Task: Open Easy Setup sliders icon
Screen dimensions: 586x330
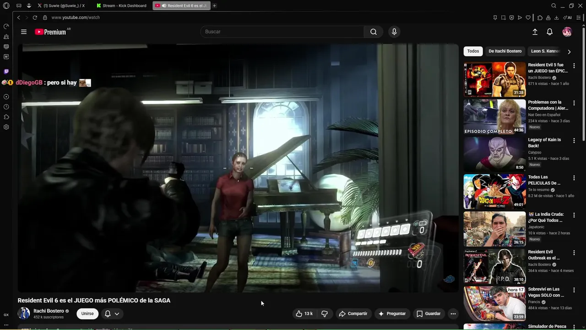Action: point(578,17)
